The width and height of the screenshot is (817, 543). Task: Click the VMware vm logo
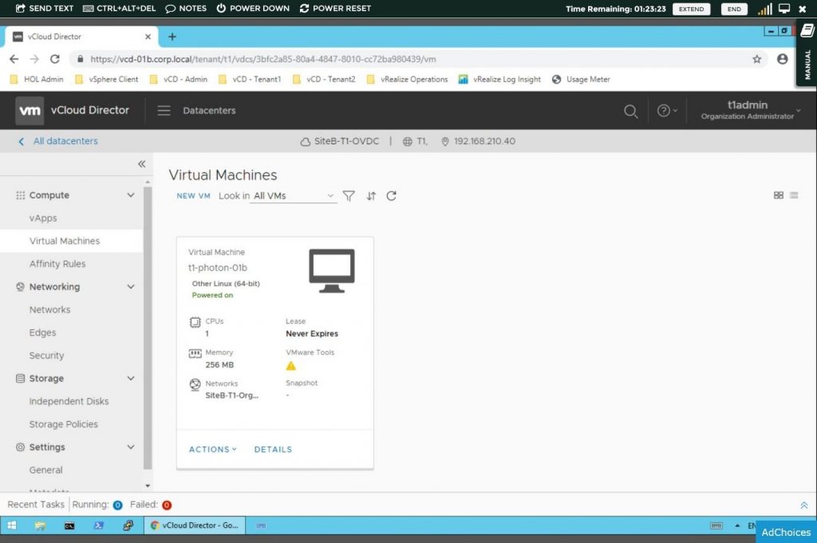(30, 110)
